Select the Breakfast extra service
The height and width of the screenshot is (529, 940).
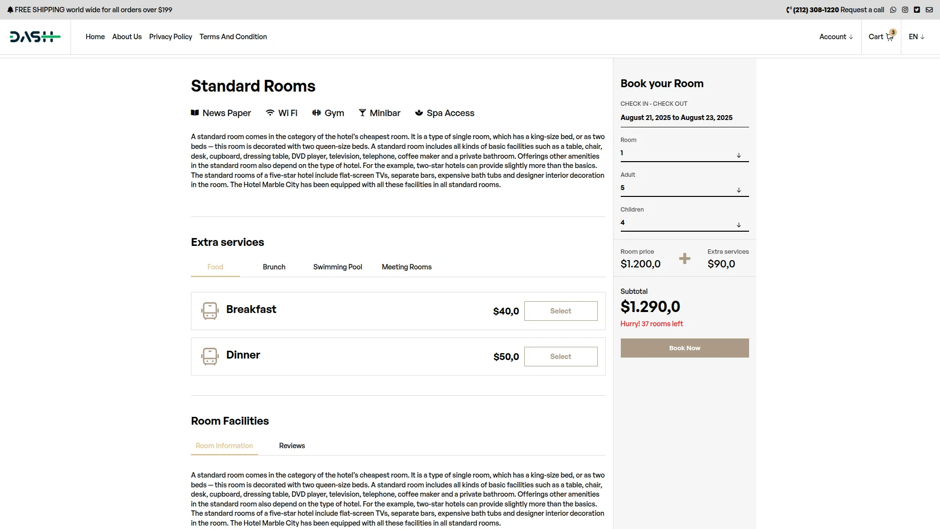click(561, 311)
